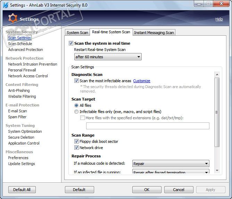Toggle the Network drive checkbox

pos(76,148)
